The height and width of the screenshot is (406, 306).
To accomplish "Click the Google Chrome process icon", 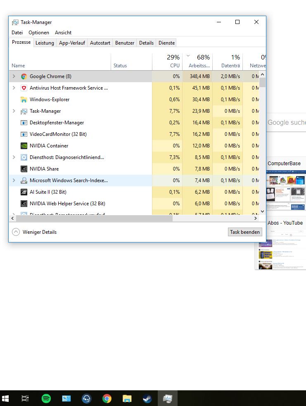I will (x=24, y=76).
